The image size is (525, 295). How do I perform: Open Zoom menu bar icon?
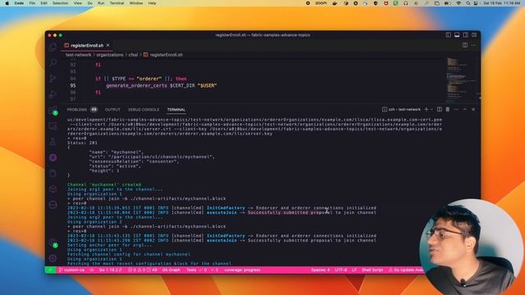[321, 3]
